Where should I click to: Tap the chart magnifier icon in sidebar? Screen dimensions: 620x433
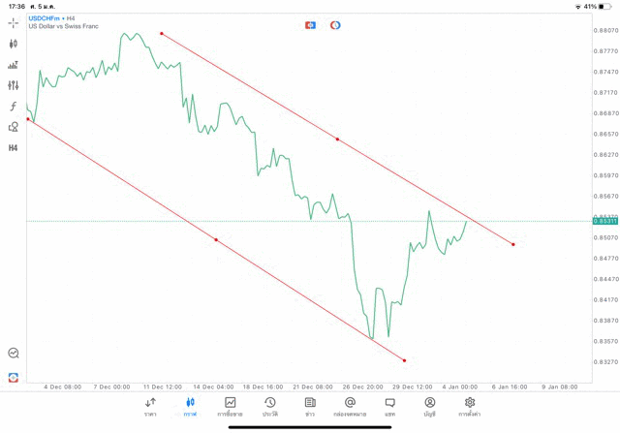14,354
